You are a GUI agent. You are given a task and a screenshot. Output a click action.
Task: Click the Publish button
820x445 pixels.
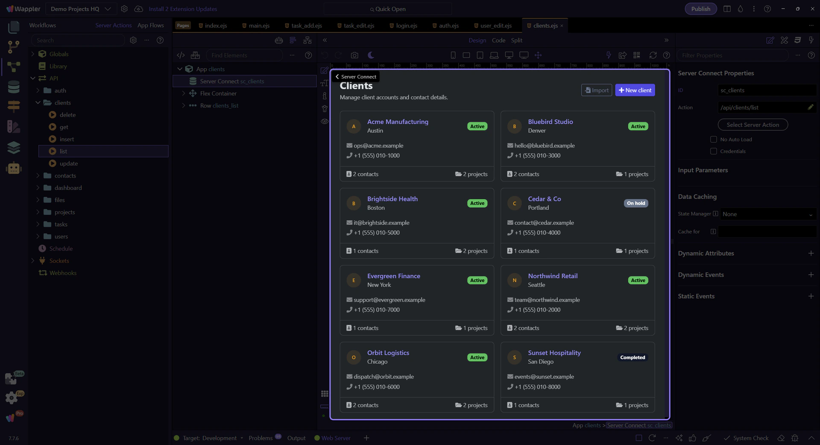pos(700,9)
